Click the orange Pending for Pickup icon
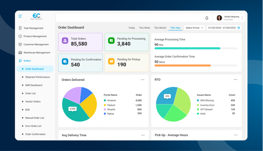The height and width of the screenshot is (151, 263). pos(111,61)
